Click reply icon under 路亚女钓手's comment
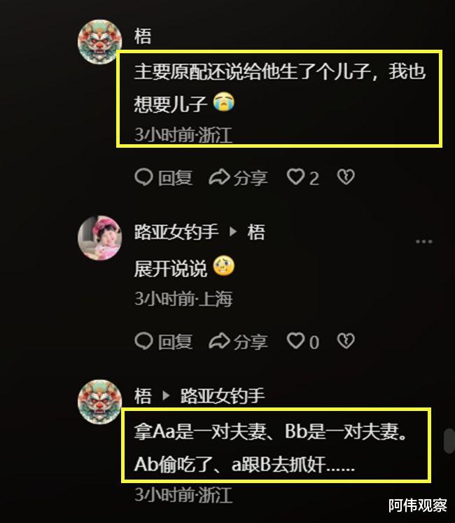 143,341
